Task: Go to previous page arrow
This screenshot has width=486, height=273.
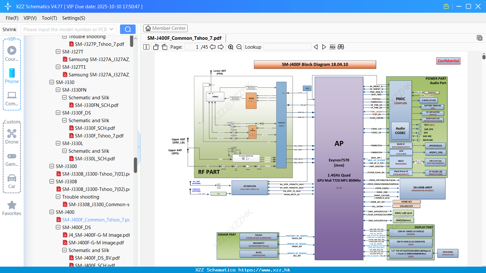Action: (x=213, y=47)
